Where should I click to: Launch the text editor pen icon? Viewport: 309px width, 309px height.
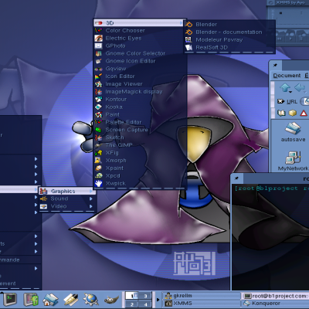71,300
